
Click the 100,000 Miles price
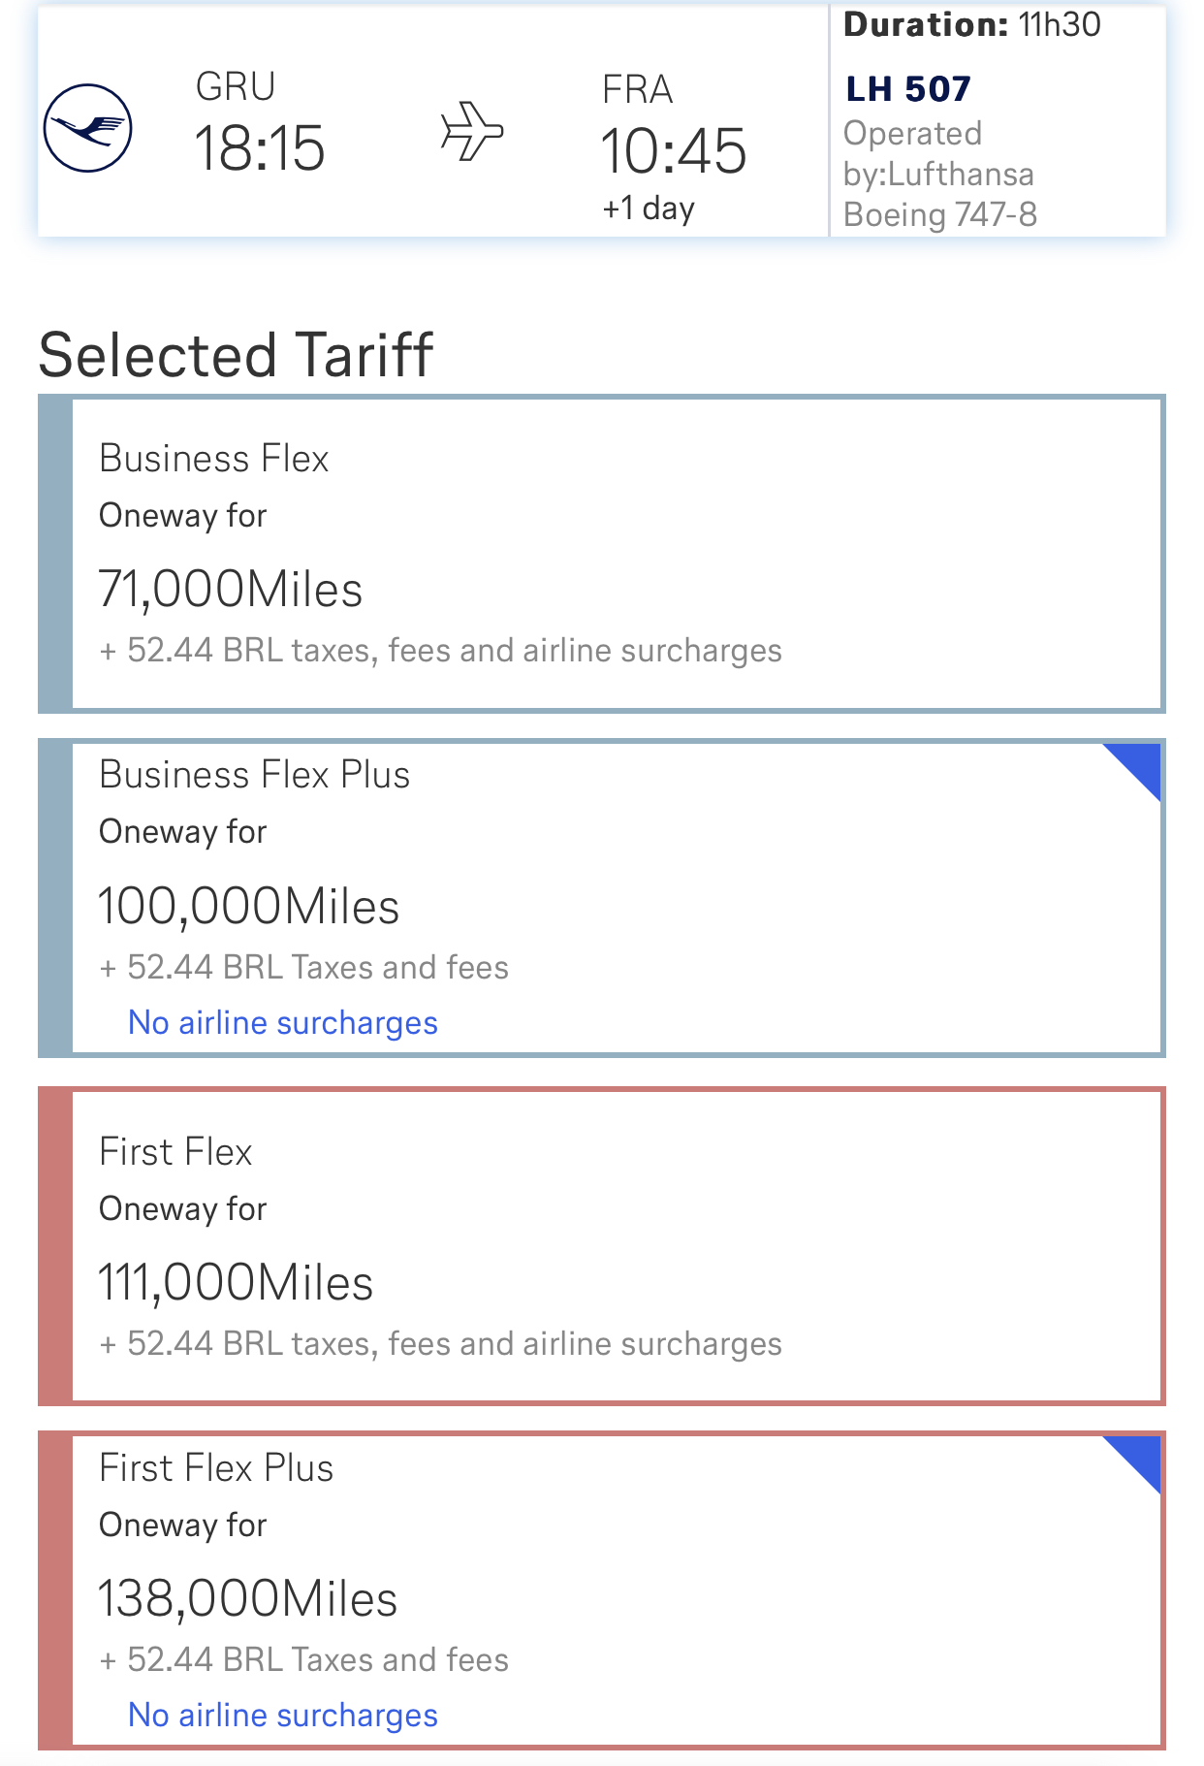248,907
